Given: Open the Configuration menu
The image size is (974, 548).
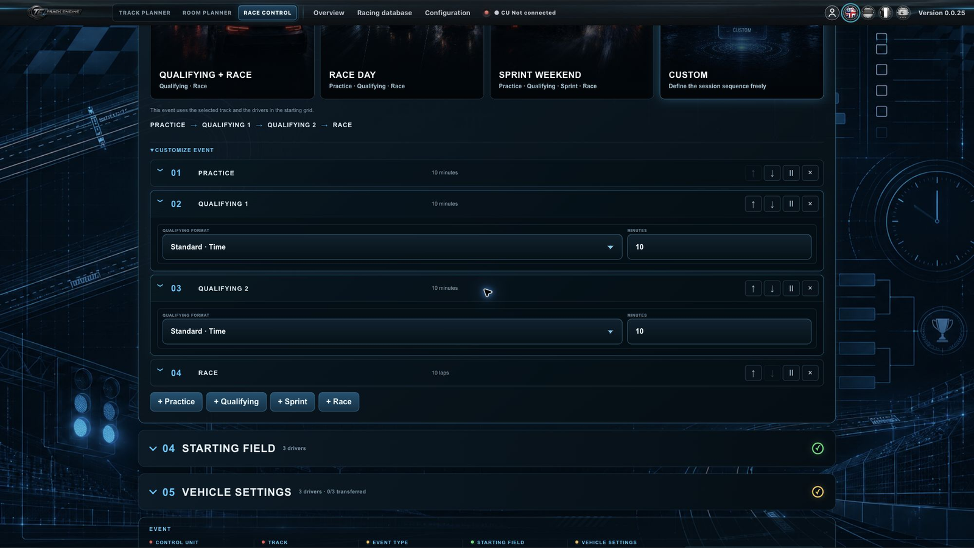Looking at the screenshot, I should (x=447, y=13).
